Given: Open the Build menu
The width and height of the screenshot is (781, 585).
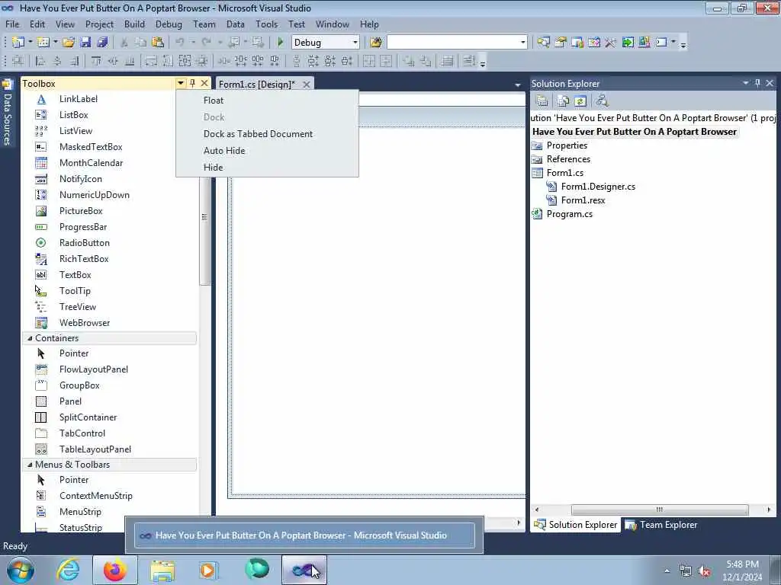Looking at the screenshot, I should point(134,24).
